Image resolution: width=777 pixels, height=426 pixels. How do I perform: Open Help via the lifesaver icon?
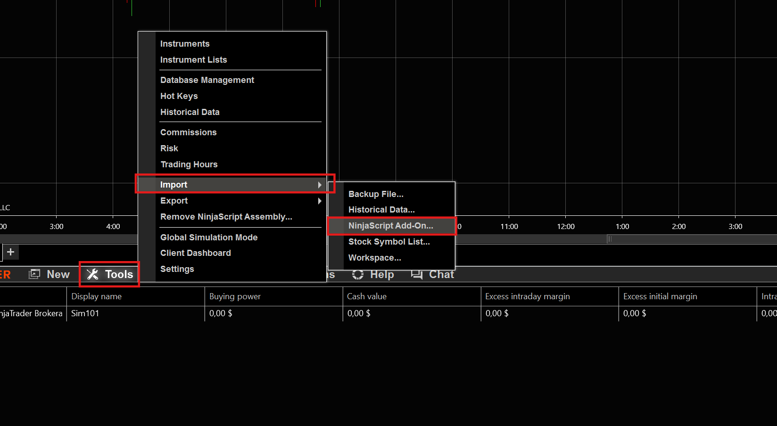358,274
